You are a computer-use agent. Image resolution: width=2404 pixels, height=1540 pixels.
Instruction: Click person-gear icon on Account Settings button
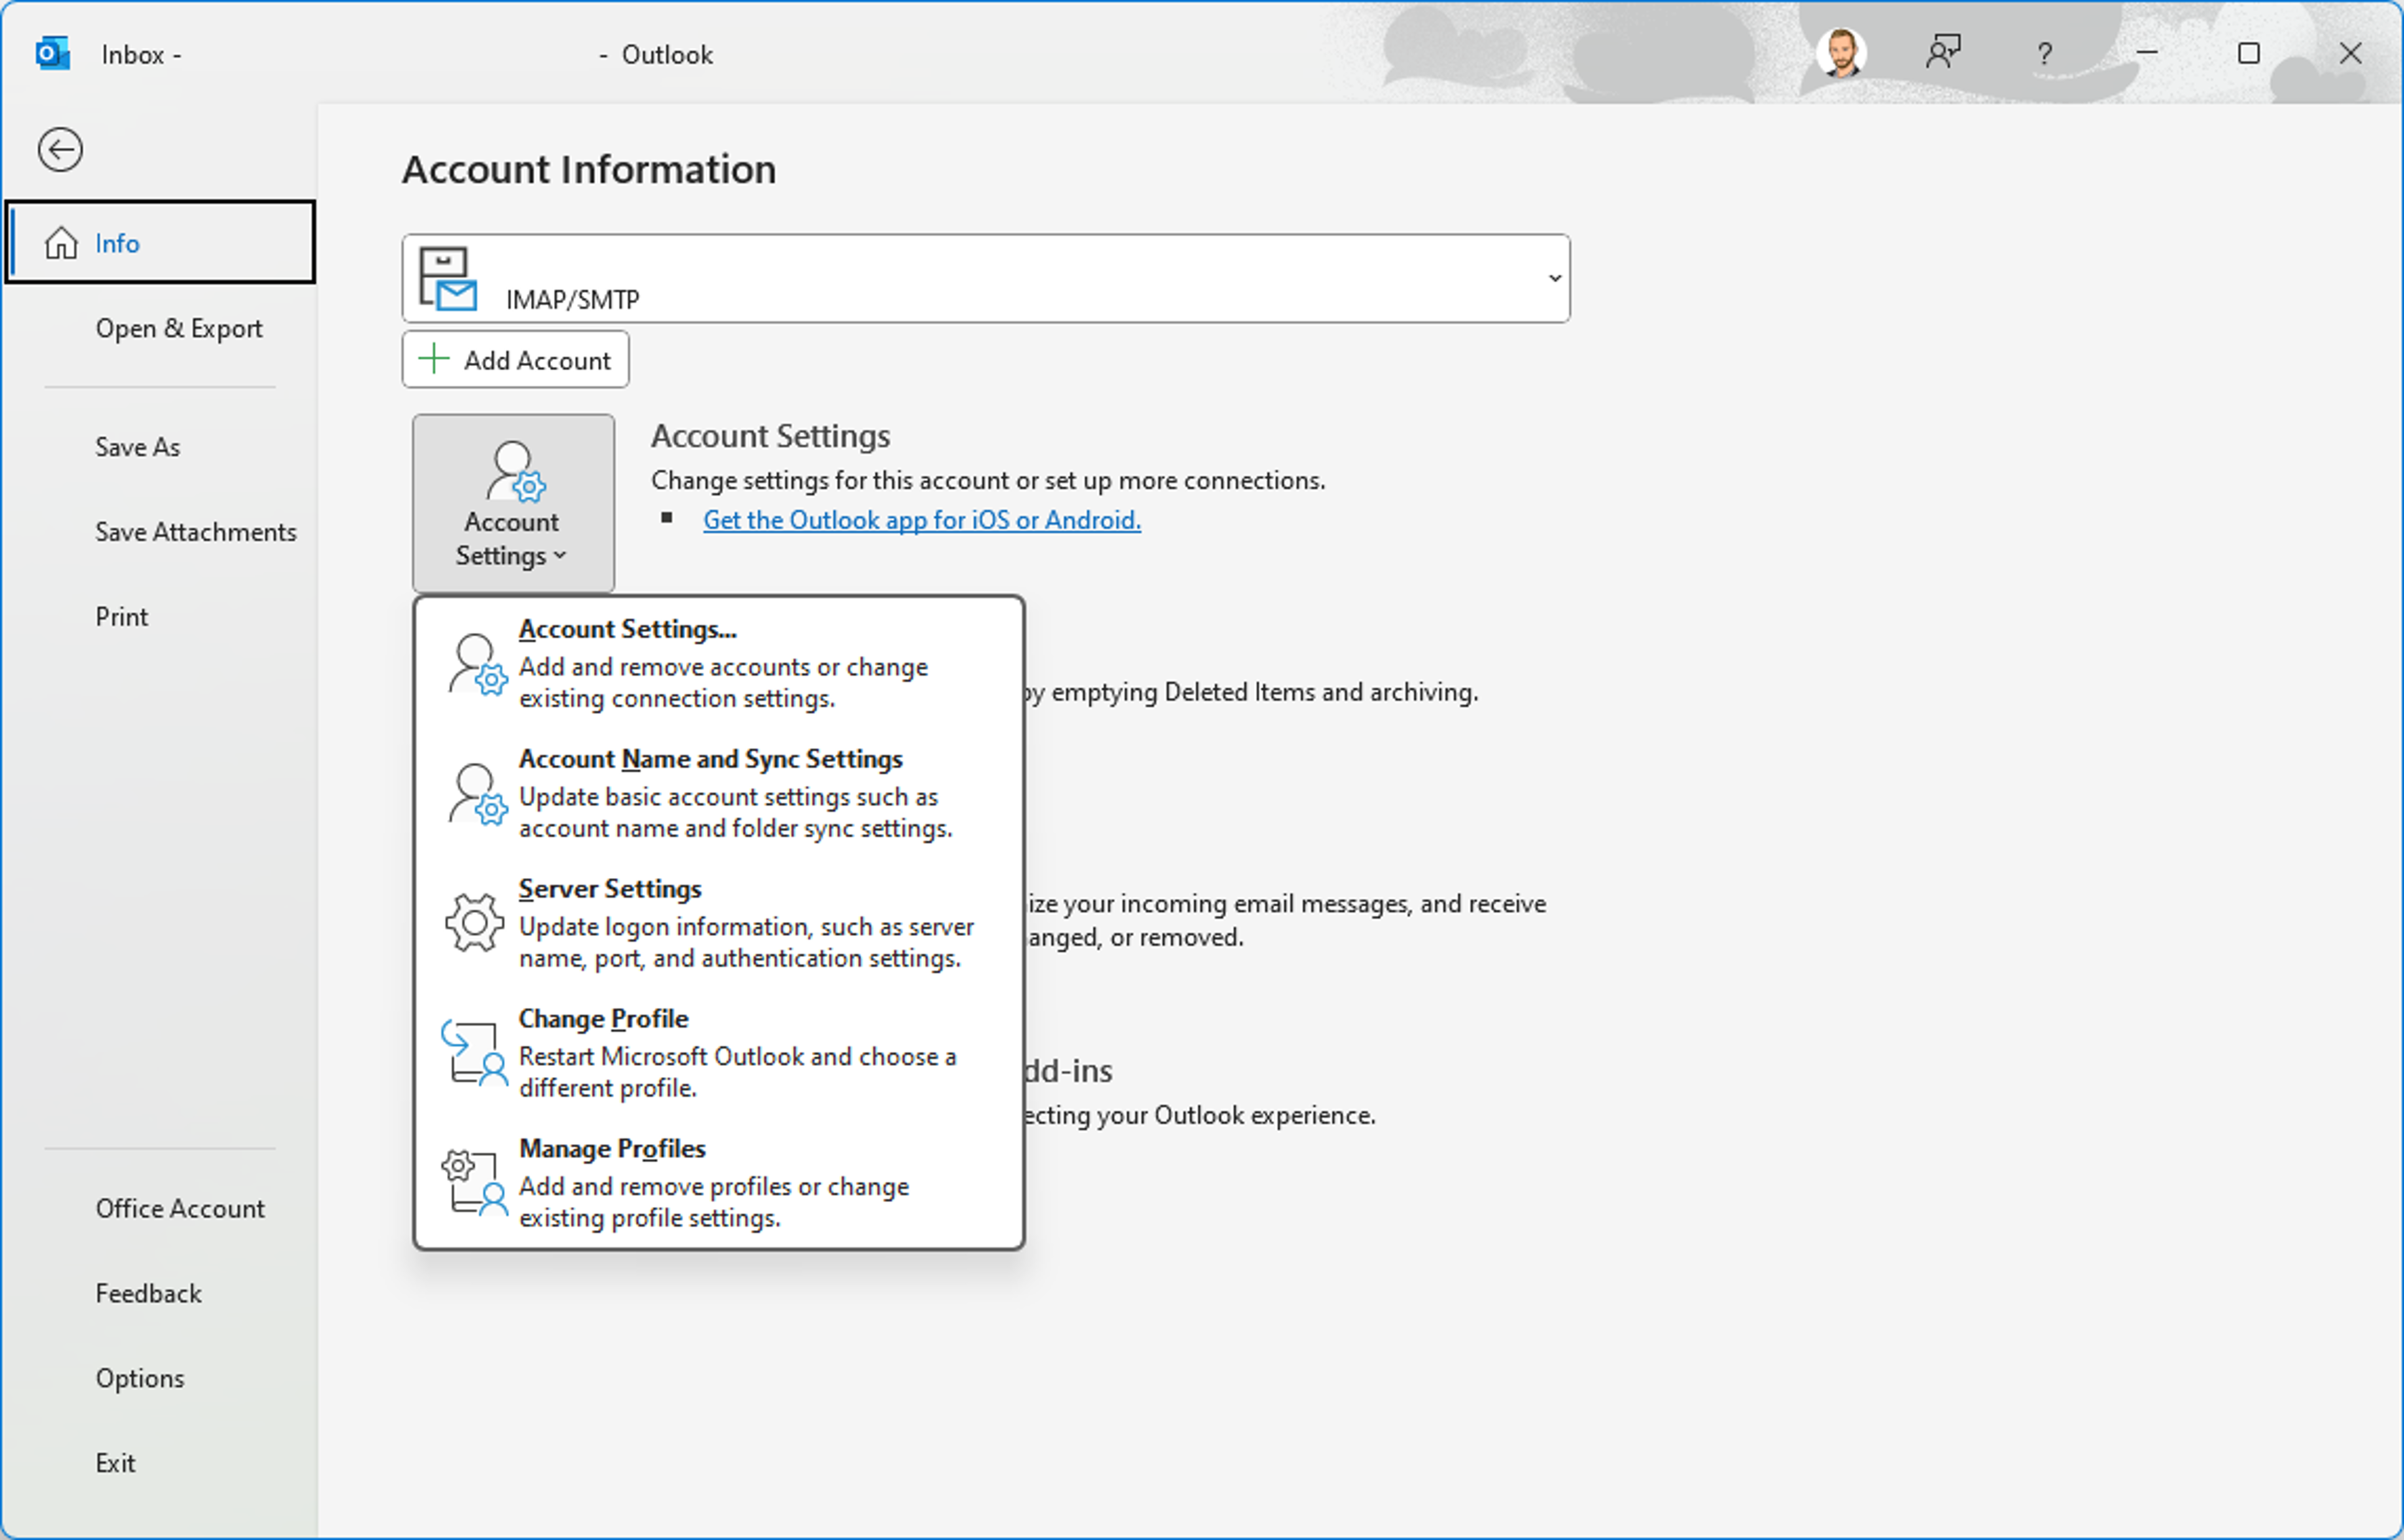515,471
